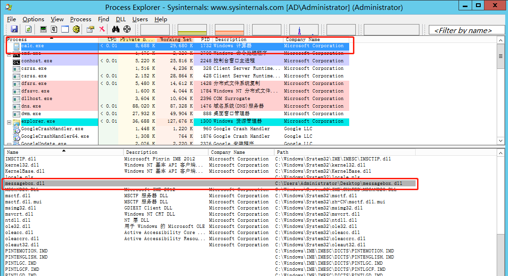Select the dns.exe process row

pos(177,106)
